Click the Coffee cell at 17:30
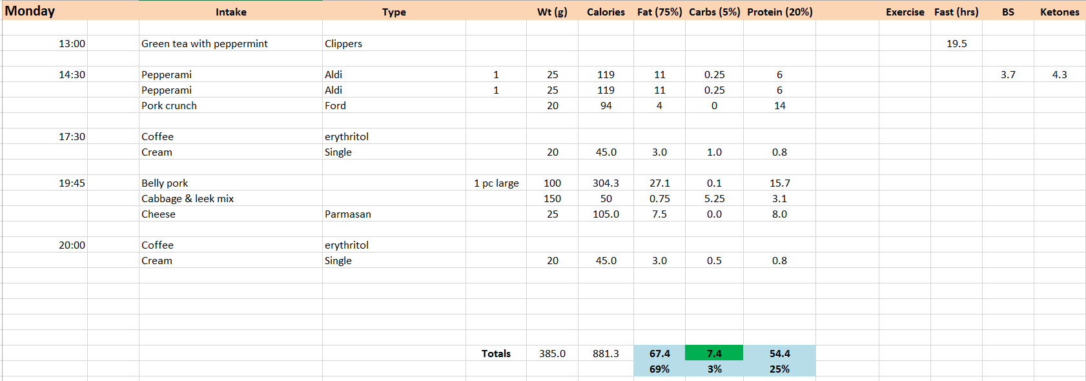The height and width of the screenshot is (381, 1086). [x=231, y=136]
